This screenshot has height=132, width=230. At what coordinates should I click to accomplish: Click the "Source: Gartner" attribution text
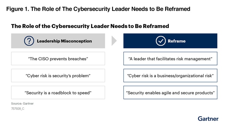pyautogui.click(x=22, y=103)
